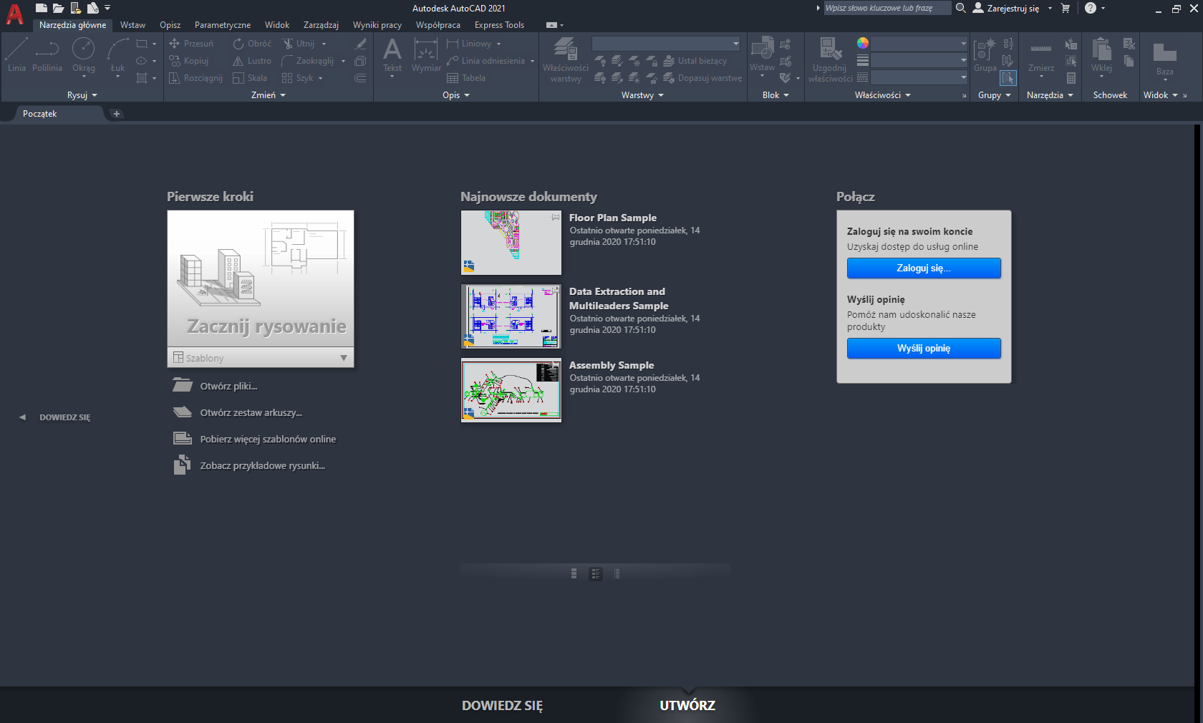Open the layer selection dropdown

pos(666,44)
